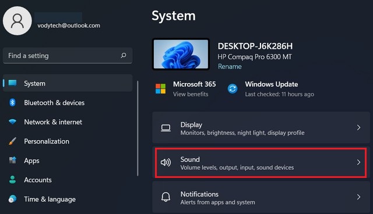Image resolution: width=373 pixels, height=214 pixels.
Task: Click the System monitor icon in sidebar
Action: click(12, 83)
